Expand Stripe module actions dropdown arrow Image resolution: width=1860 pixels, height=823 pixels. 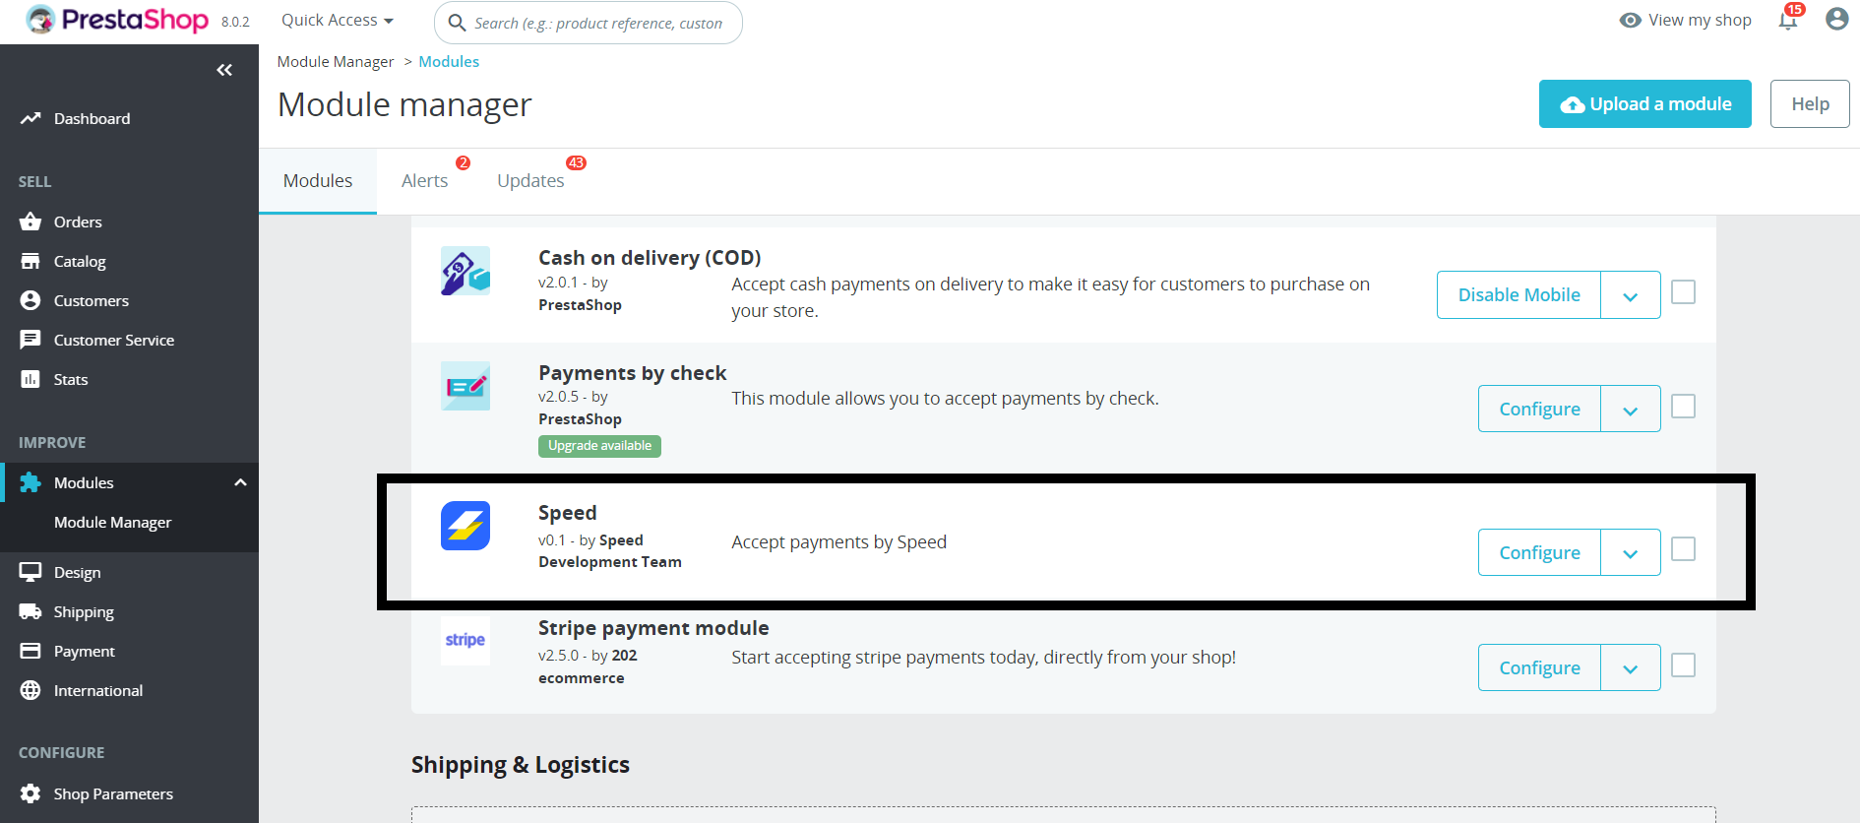(1631, 667)
